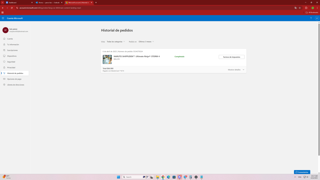Open Discord from the taskbar

[x=179, y=177]
